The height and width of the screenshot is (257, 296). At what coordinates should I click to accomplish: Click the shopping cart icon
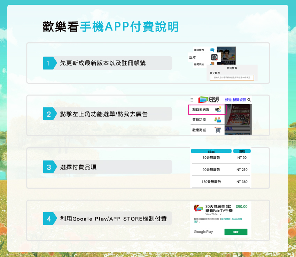coord(218,130)
